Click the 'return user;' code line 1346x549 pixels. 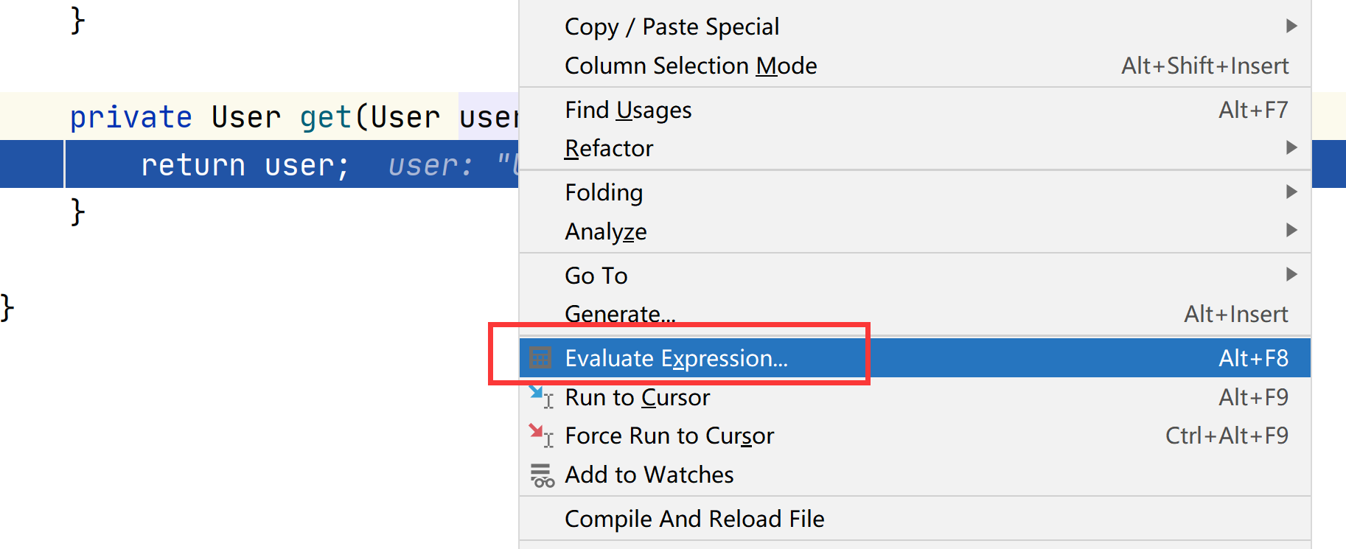[245, 165]
